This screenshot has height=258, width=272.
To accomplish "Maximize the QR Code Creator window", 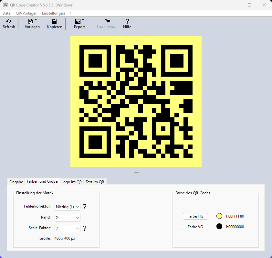I will [249, 5].
